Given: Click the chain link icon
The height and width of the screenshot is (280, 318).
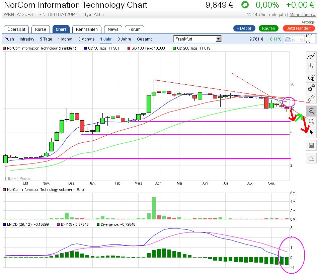Looking at the screenshot, I should click(311, 98).
